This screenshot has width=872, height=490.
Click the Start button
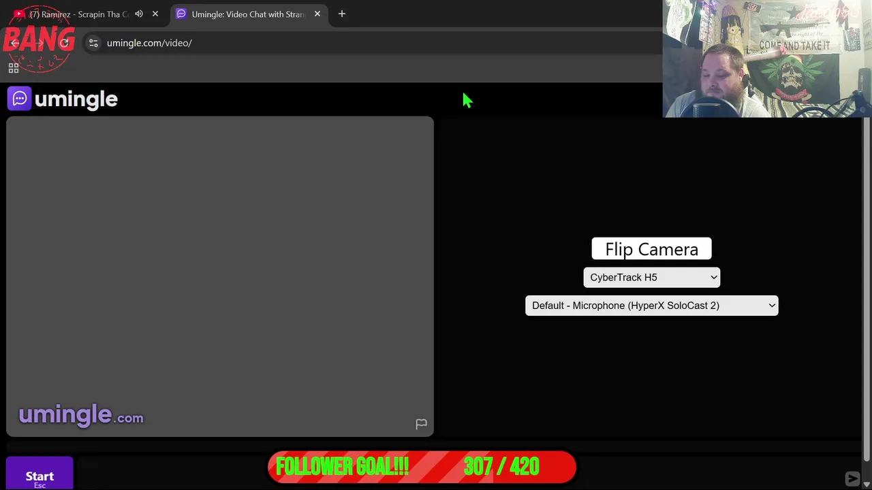point(40,474)
